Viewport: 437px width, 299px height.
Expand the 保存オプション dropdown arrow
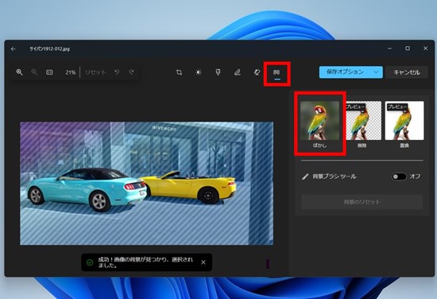pyautogui.click(x=377, y=72)
